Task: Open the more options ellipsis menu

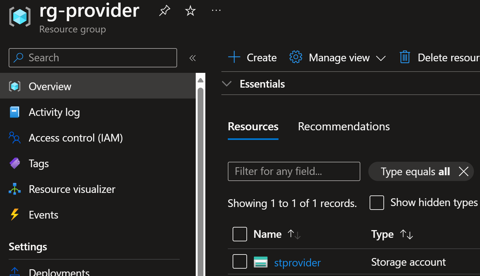Action: (x=216, y=11)
